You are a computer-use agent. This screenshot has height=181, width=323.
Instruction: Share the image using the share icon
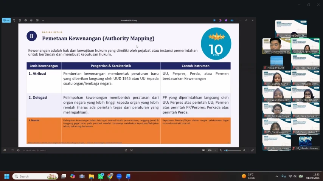point(31,20)
